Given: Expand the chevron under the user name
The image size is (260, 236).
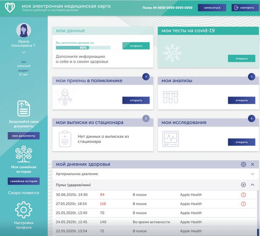Looking at the screenshot, I should point(24,52).
